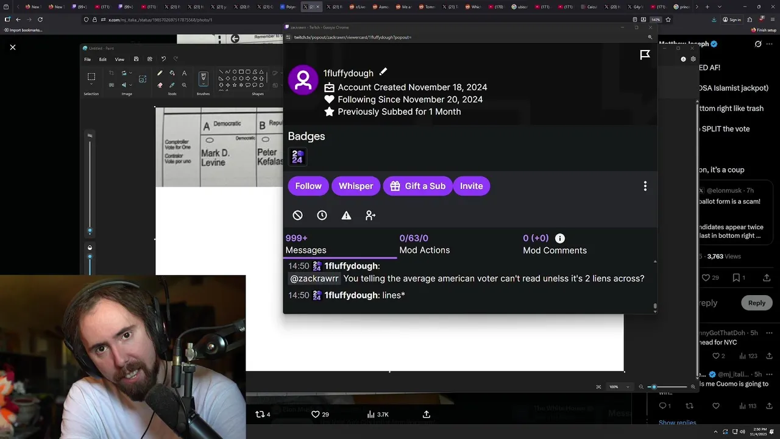Click the Gift a Sub button
Viewport: 780px width, 439px height.
(418, 186)
